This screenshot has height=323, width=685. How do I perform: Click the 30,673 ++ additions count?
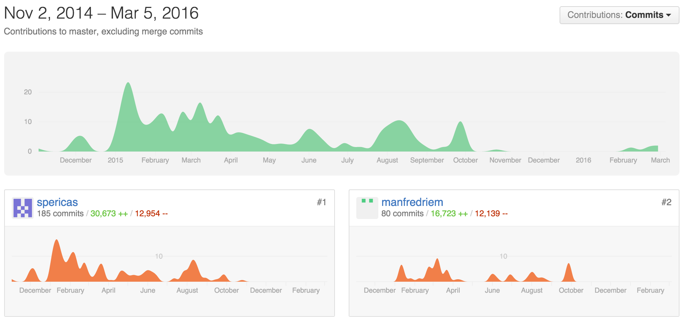pyautogui.click(x=109, y=213)
